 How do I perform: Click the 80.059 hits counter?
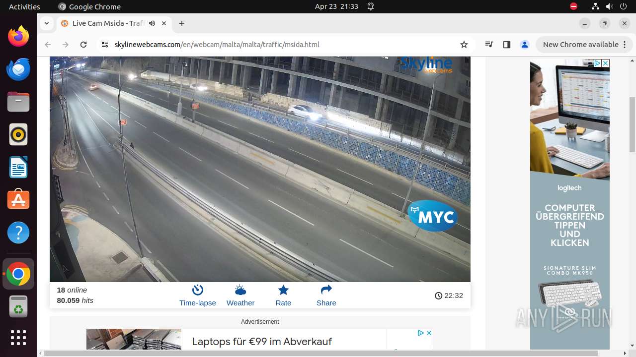[x=75, y=300]
